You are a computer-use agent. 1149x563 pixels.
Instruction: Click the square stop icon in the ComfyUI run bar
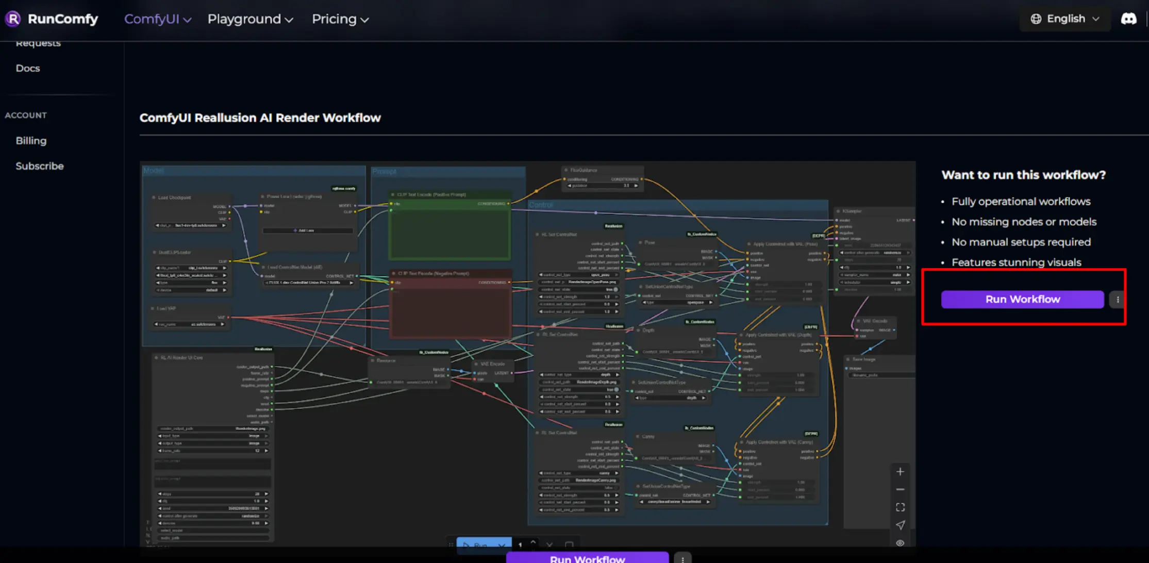click(569, 544)
